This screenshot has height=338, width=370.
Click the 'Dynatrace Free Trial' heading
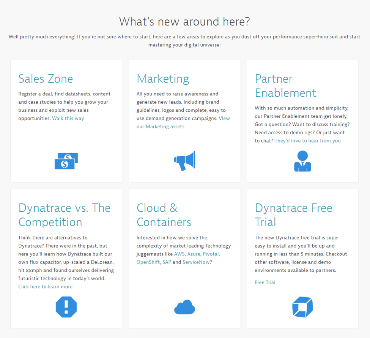click(x=294, y=215)
